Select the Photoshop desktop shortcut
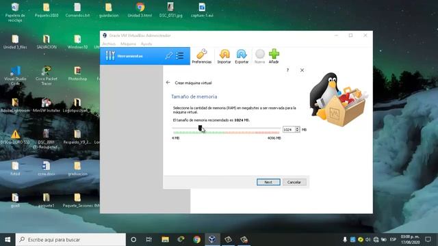Screen dimensions: 438x246 (x=77, y=74)
